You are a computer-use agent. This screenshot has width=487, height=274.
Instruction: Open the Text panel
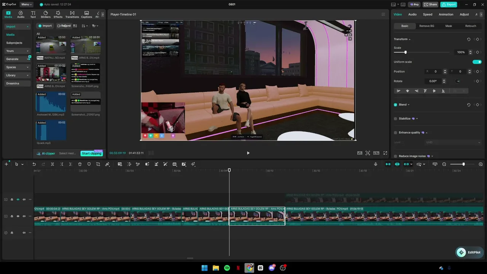[33, 14]
